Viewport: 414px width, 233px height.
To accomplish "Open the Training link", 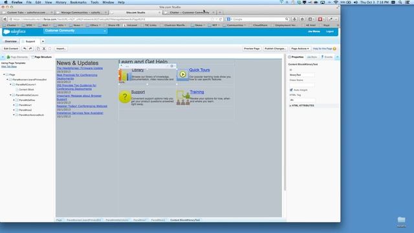I will 197,92.
